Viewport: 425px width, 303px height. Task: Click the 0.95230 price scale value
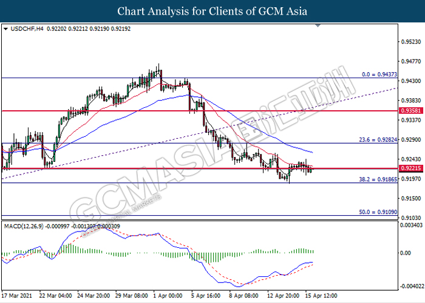coord(411,42)
